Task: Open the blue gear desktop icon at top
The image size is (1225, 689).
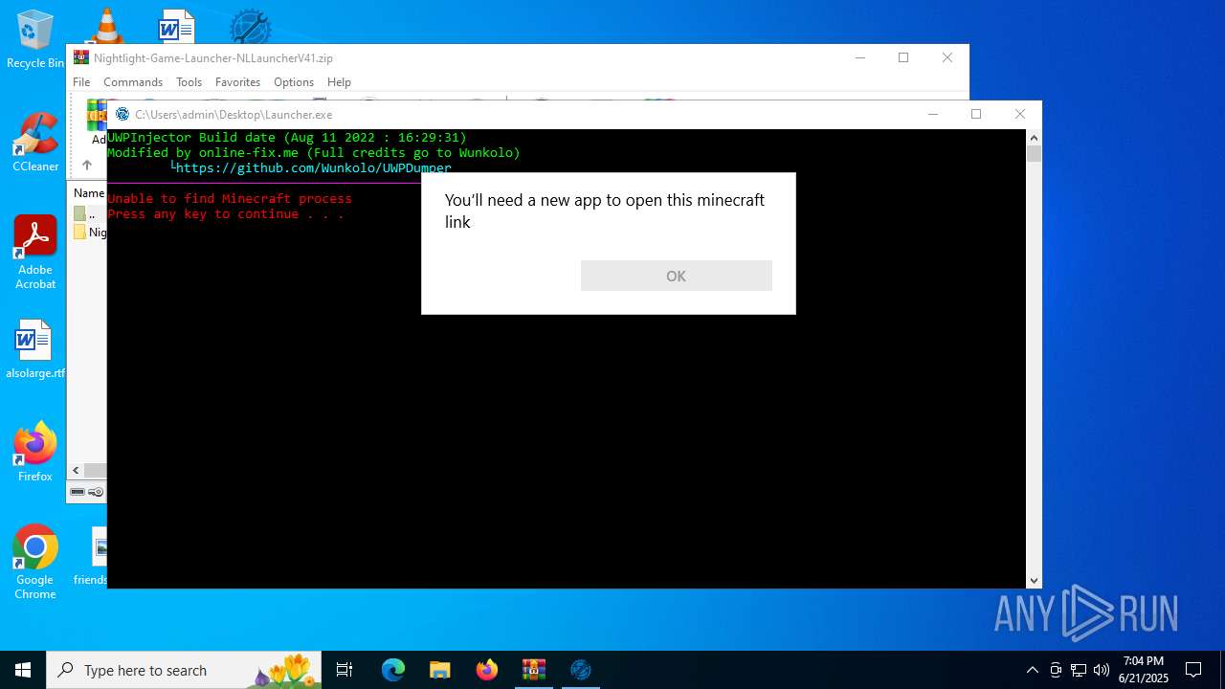Action: [251, 27]
